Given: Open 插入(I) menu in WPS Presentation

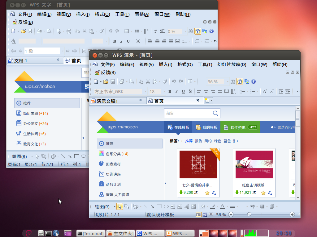Looking at the screenshot, I should pyautogui.click(x=165, y=64).
